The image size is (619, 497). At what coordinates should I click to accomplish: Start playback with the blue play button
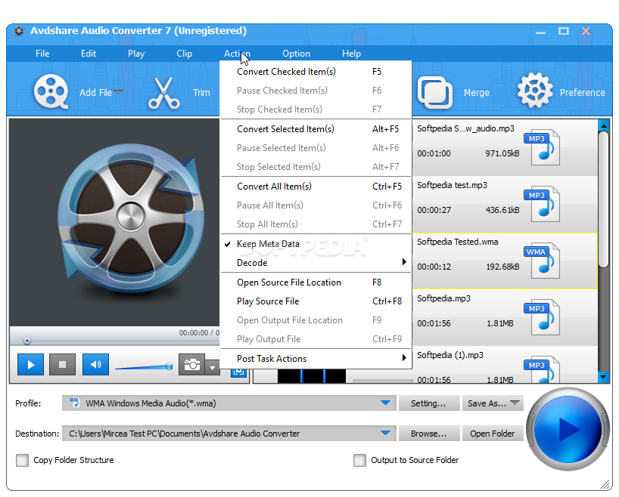(30, 365)
